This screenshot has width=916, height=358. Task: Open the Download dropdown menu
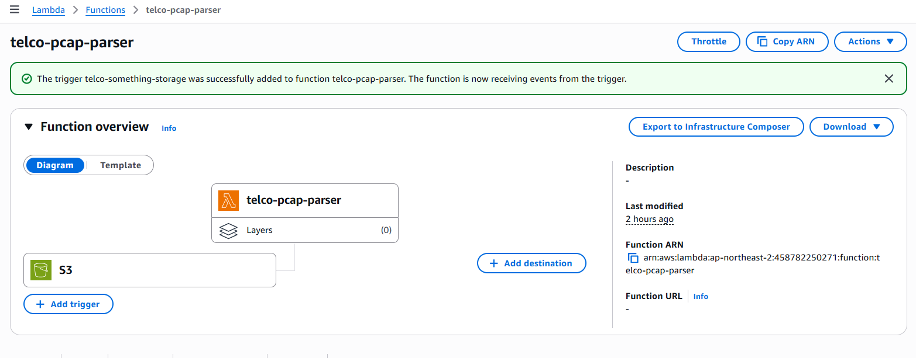point(851,127)
